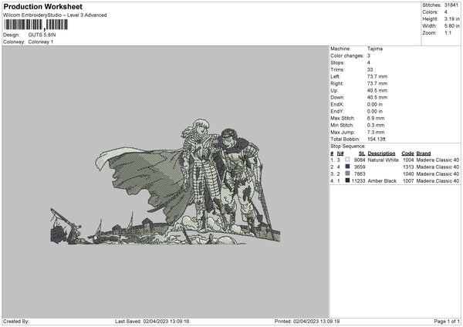
Task: Select the 'Colorway 1' value
Action: coord(41,42)
